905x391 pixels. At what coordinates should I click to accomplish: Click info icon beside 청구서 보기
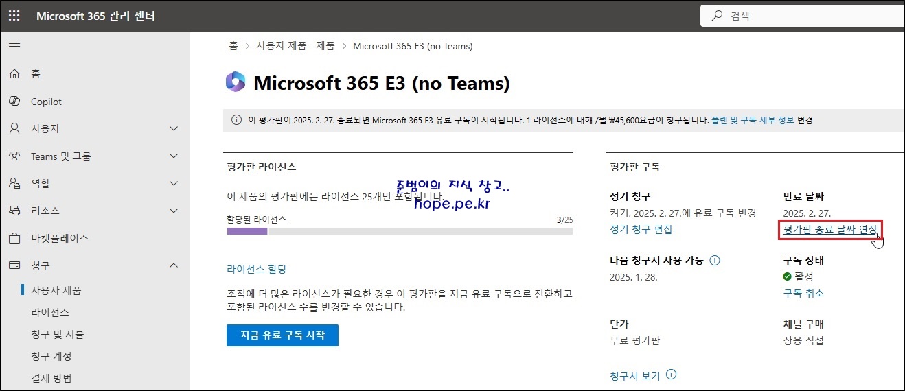(x=672, y=375)
